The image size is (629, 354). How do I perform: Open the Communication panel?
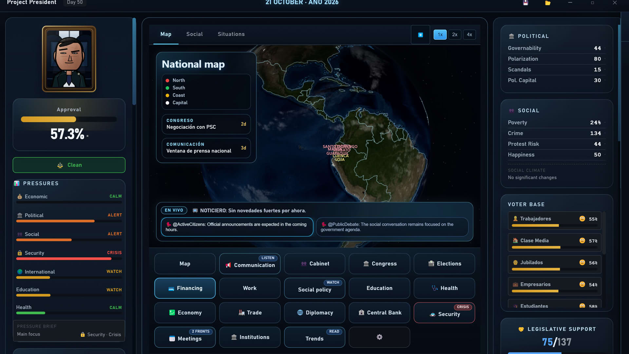[x=250, y=264]
